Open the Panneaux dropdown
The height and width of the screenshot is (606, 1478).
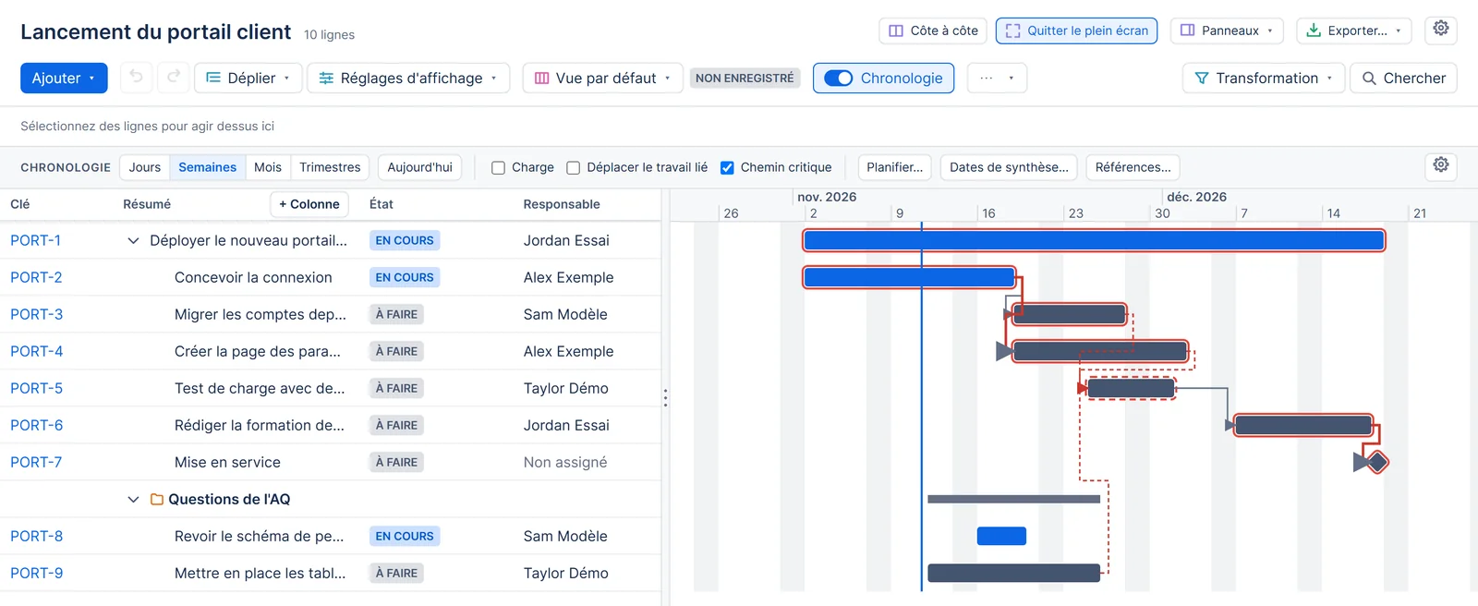[1227, 30]
